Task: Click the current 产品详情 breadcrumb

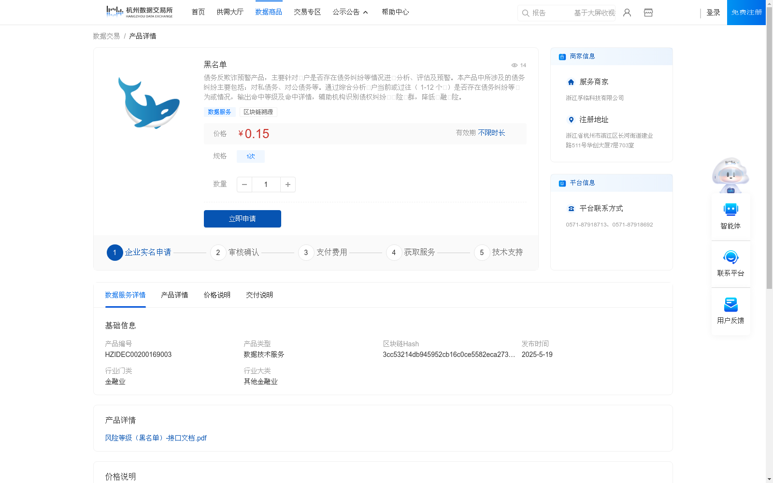Action: click(143, 36)
